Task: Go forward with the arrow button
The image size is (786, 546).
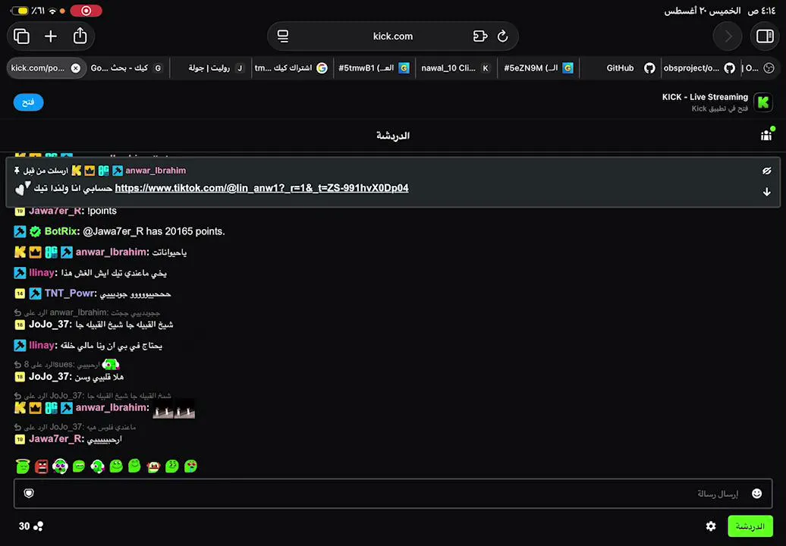Action: pos(728,36)
